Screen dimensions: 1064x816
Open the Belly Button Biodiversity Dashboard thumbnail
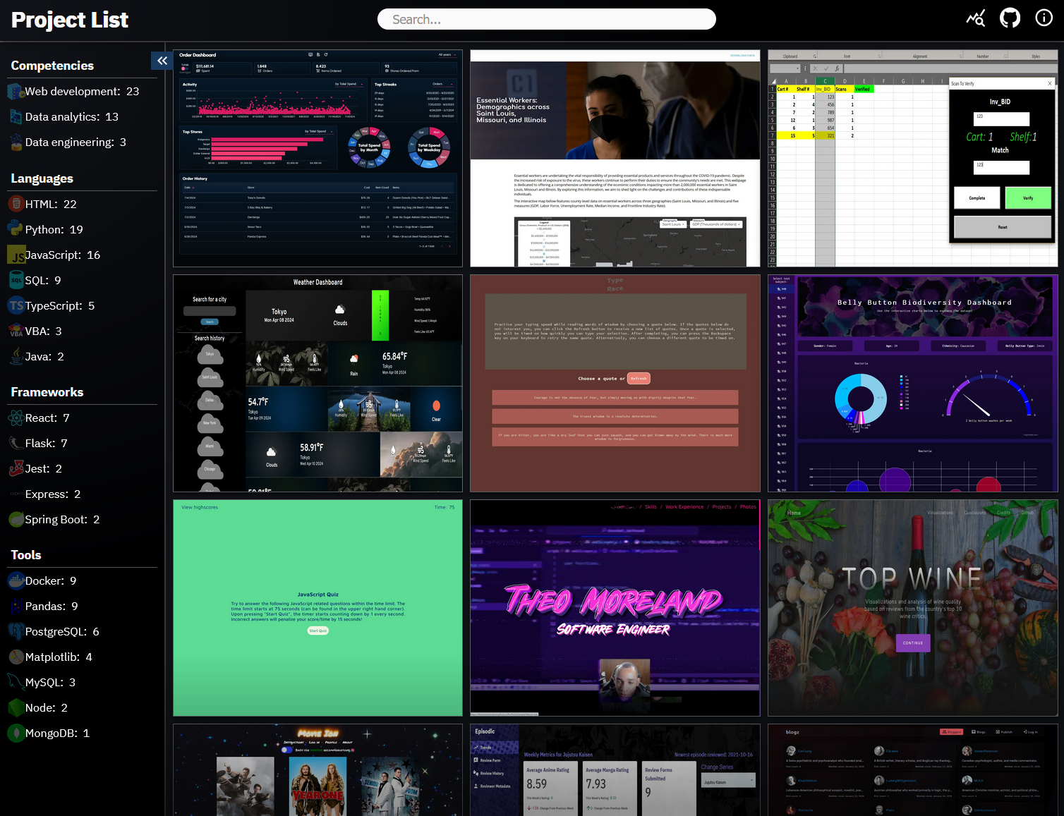click(x=913, y=383)
